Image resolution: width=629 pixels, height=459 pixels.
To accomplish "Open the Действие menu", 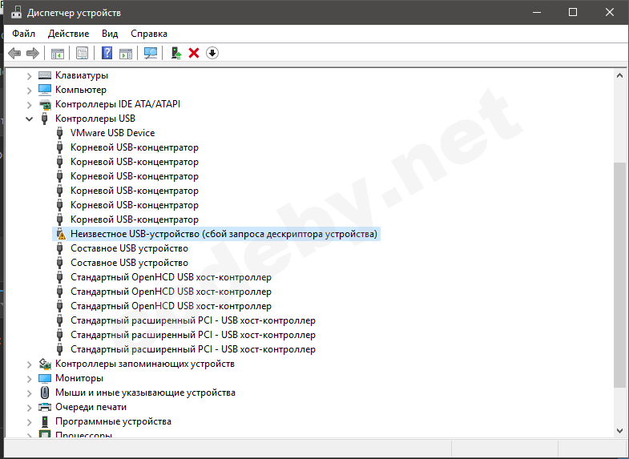I will (x=69, y=34).
